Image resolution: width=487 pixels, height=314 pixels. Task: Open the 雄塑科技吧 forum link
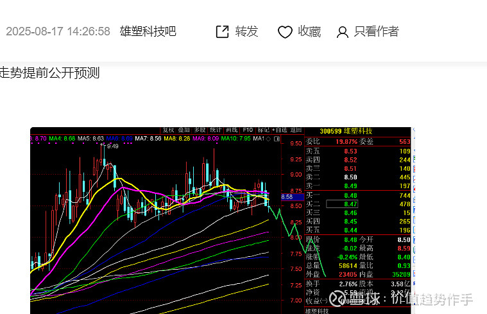coord(148,31)
